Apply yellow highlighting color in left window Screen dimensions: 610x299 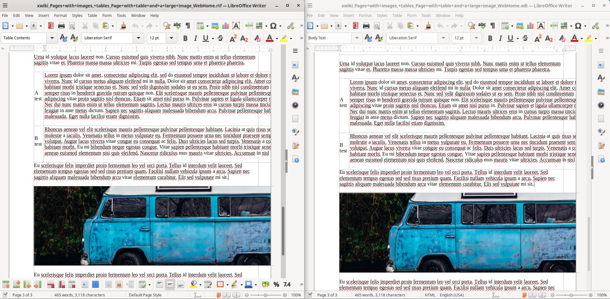point(284,38)
